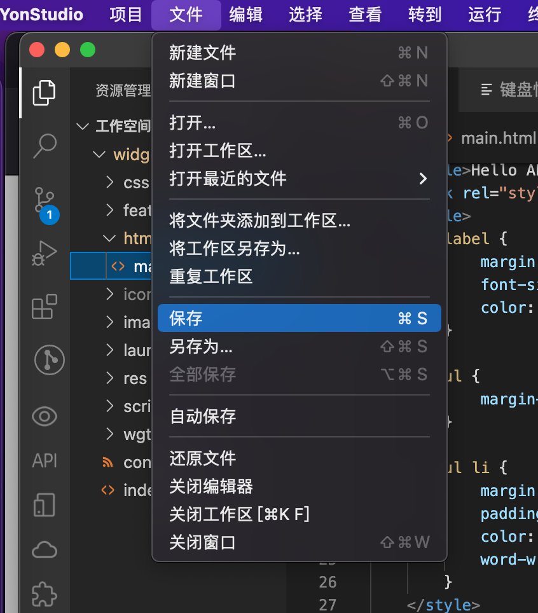538x613 pixels.
Task: Open the 编辑 menu in menu bar
Action: pyautogui.click(x=245, y=15)
